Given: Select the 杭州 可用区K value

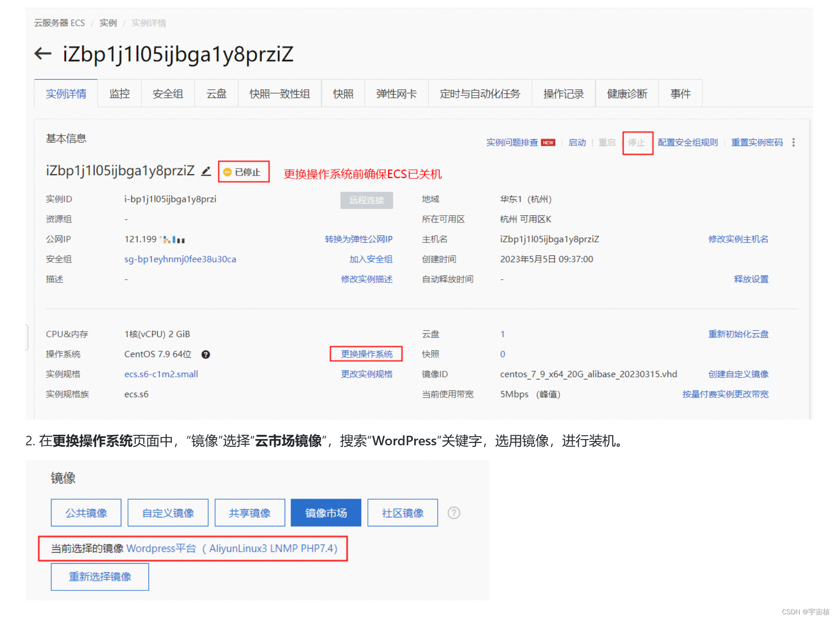Looking at the screenshot, I should (x=526, y=219).
